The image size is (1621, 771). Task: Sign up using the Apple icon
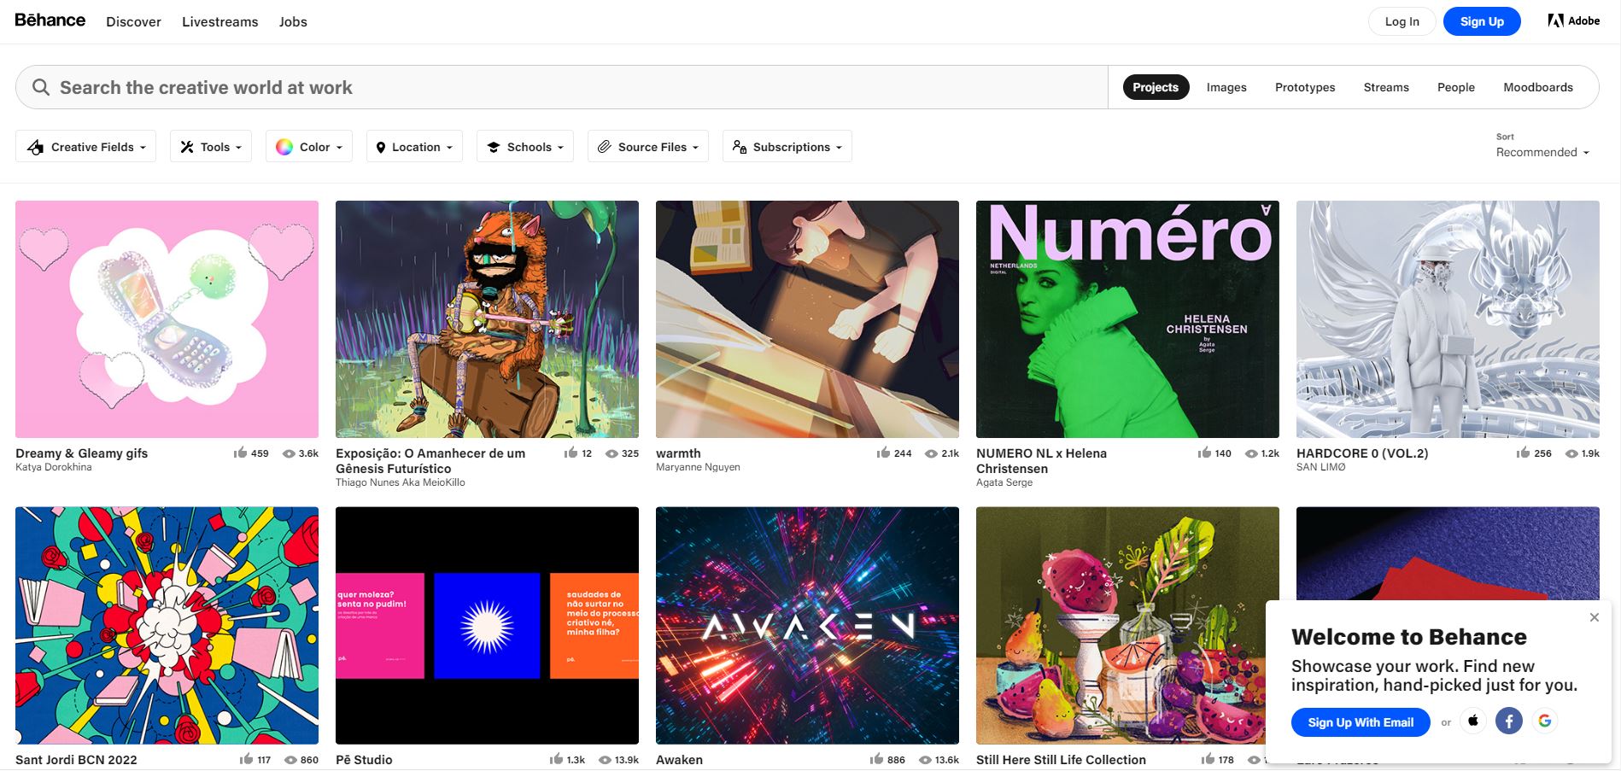point(1472,721)
